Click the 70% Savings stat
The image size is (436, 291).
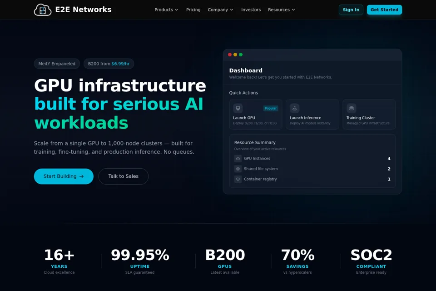coord(297,261)
